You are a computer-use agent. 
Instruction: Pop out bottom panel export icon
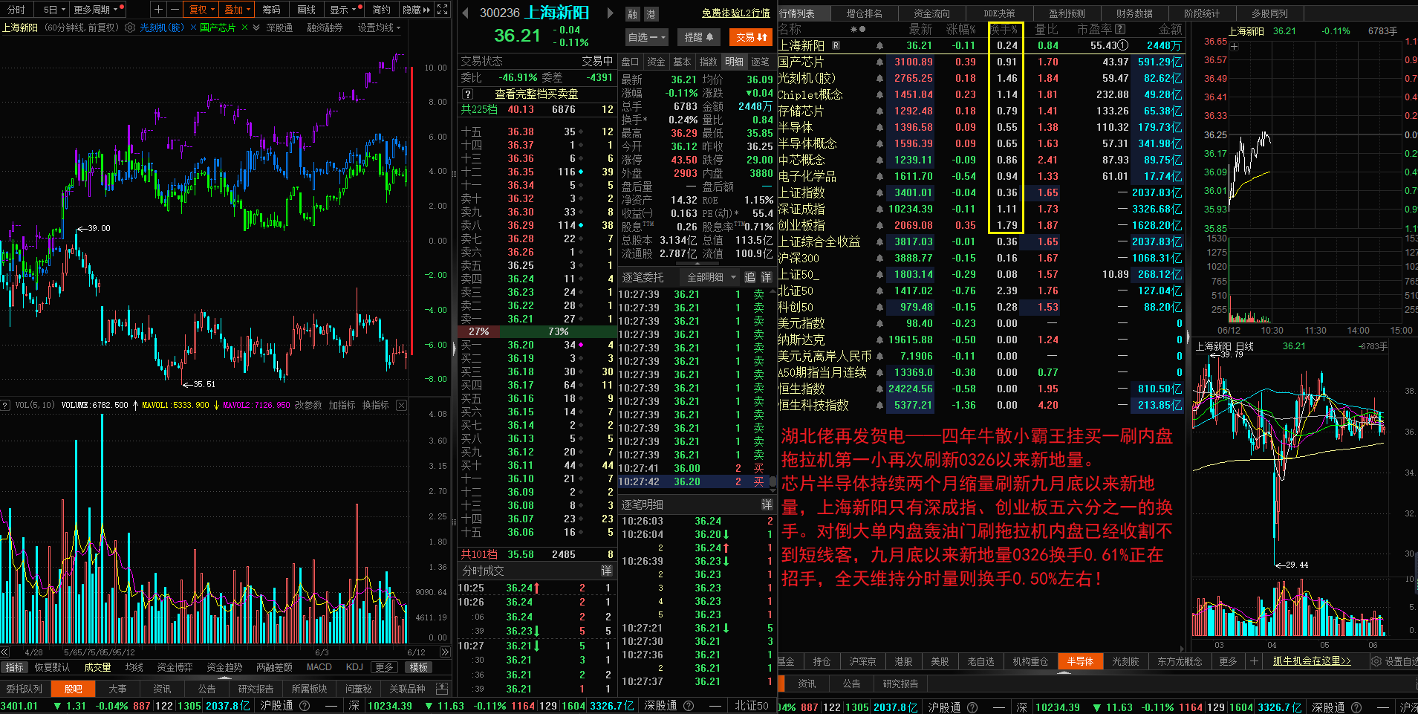442,688
